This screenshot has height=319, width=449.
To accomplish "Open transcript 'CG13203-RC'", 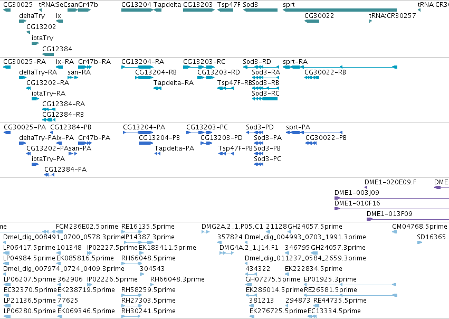I will (204, 62).
